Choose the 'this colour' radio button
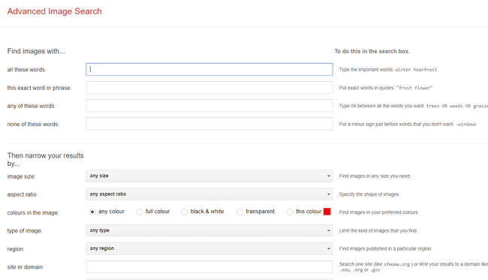 click(x=290, y=212)
